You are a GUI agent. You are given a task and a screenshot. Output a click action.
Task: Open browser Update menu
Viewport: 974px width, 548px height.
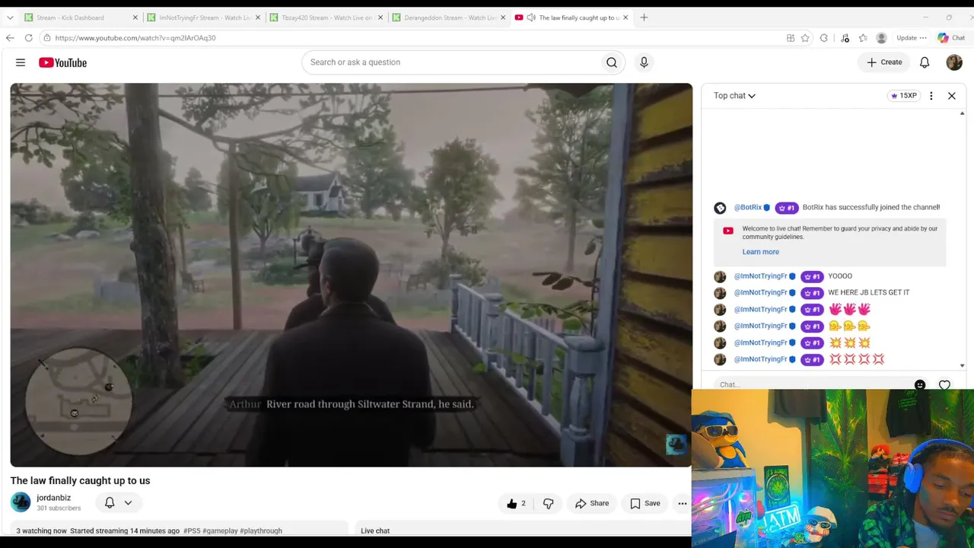click(911, 38)
